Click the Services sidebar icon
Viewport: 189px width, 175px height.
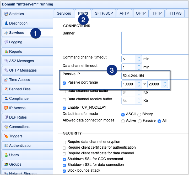click(6, 33)
